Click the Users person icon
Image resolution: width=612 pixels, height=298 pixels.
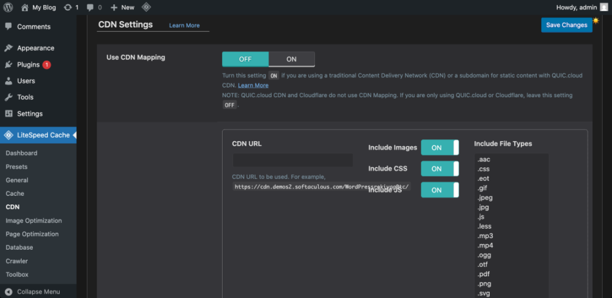[9, 81]
